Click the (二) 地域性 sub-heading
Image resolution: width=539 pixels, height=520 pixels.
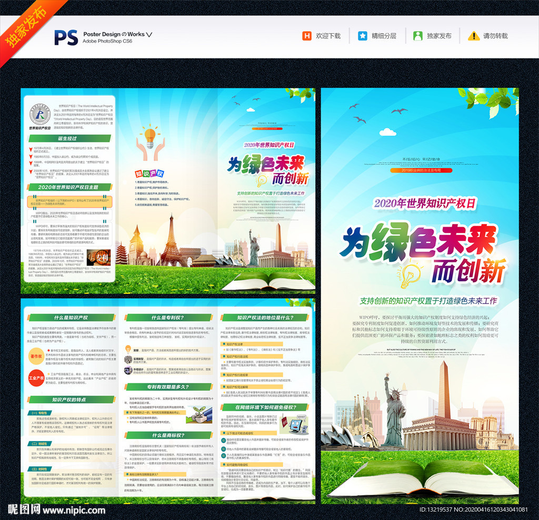[x=39, y=443]
